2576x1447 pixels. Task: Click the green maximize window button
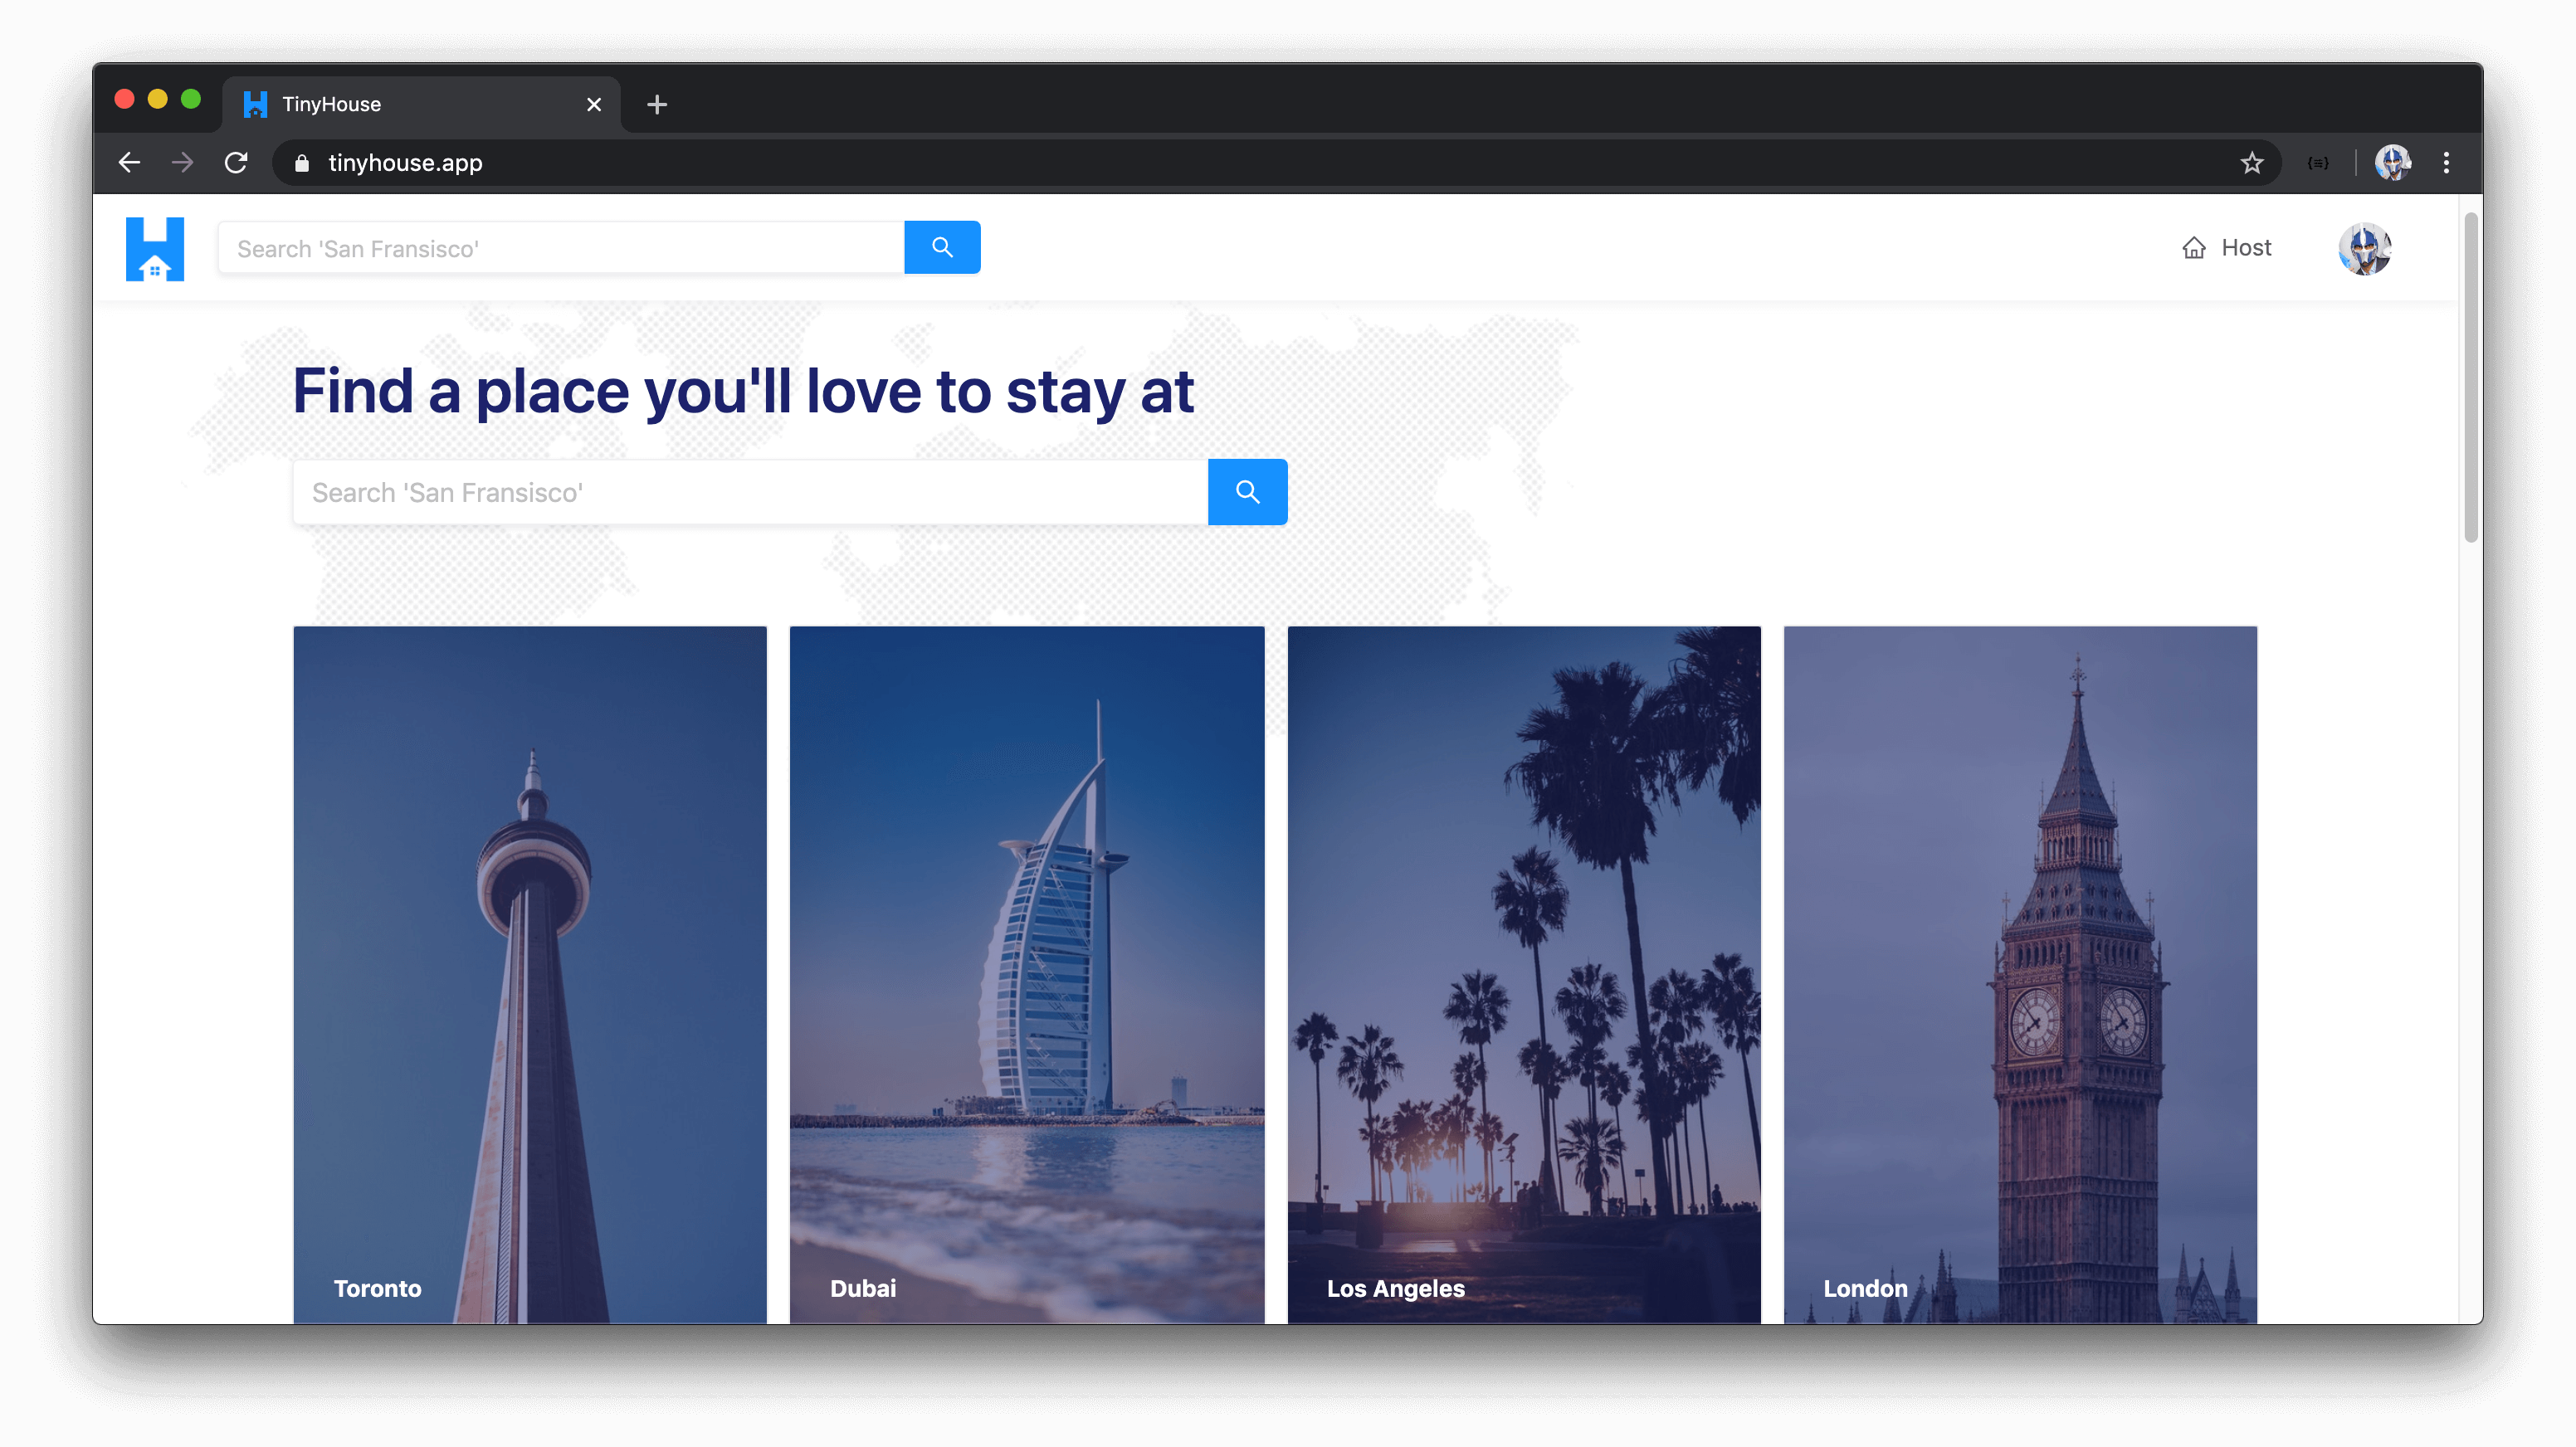point(191,99)
